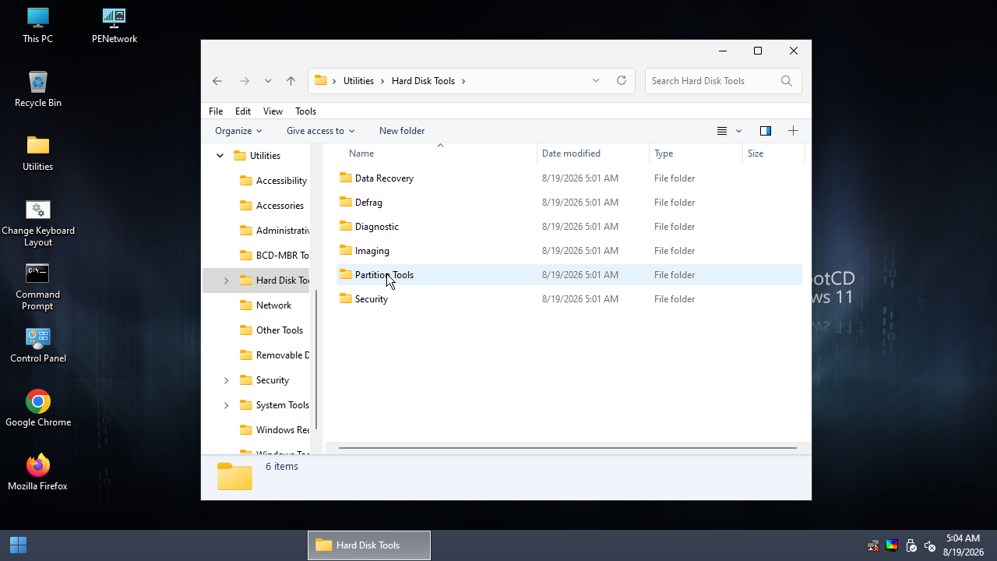Viewport: 997px width, 561px height.
Task: Click the color display tray icon
Action: pos(892,545)
